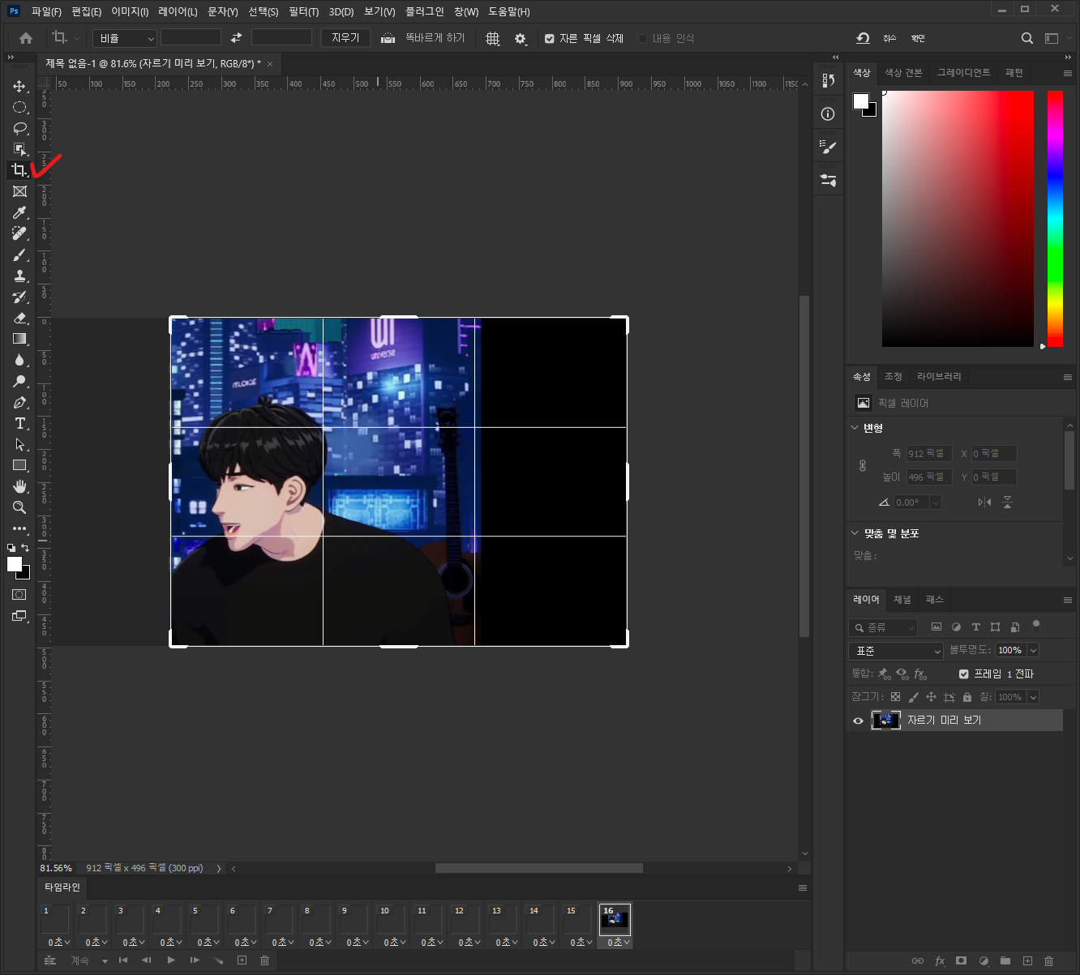Select the Crop tool in toolbar
Screen dimensions: 1080x975
19,170
